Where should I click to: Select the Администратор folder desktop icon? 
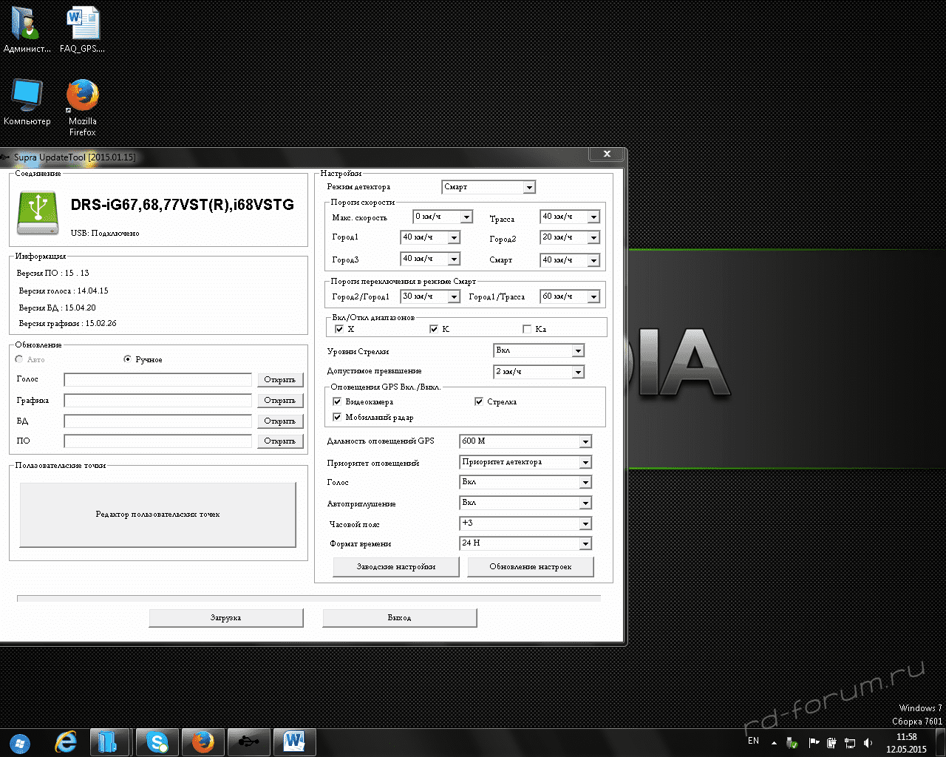(27, 30)
